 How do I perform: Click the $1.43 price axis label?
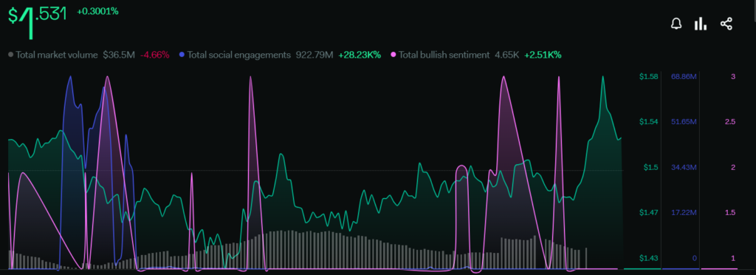tap(649, 258)
